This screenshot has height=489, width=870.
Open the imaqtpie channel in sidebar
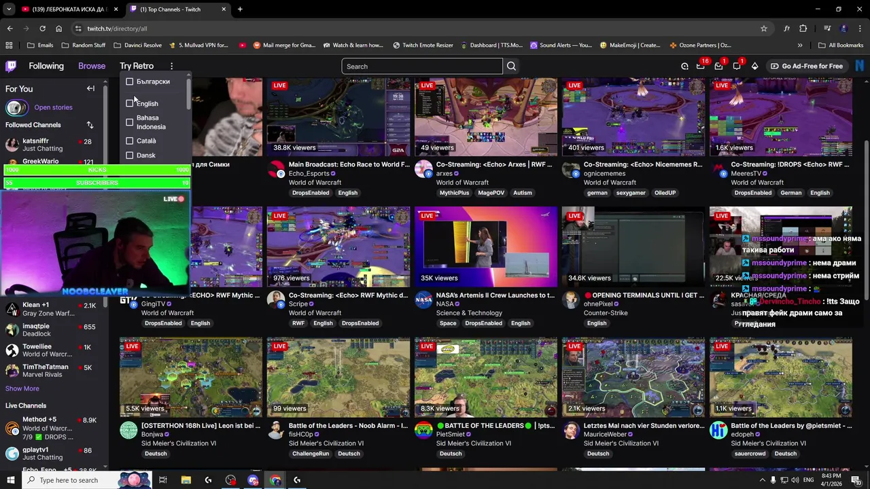click(51, 330)
